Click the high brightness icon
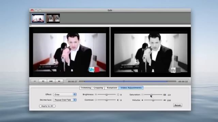 coord(118,95)
